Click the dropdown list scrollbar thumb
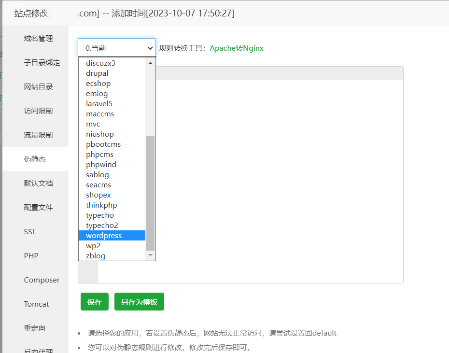 [150, 193]
